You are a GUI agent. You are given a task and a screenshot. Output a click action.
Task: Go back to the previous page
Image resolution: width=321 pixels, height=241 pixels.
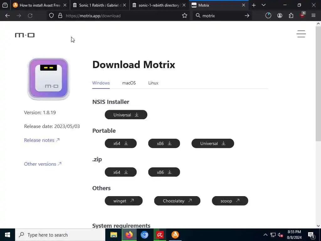(8, 16)
